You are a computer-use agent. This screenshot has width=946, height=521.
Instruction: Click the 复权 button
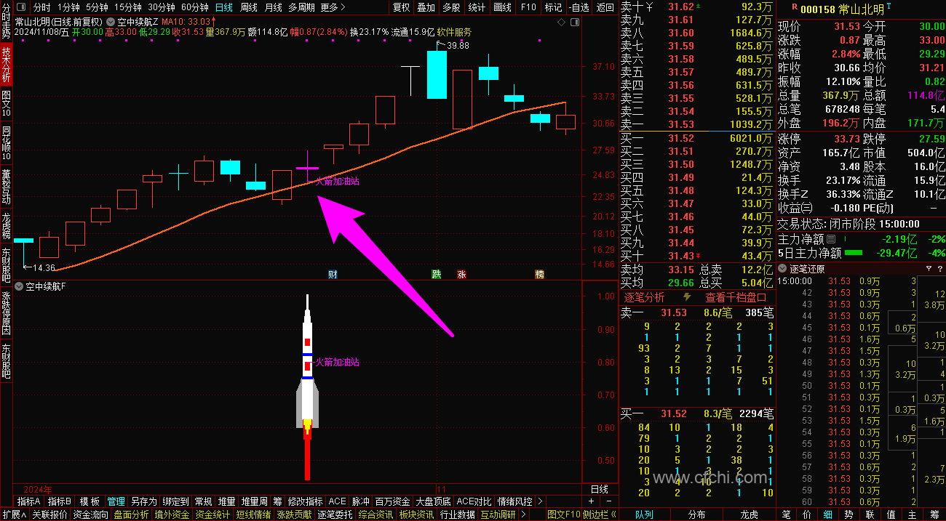(x=401, y=7)
